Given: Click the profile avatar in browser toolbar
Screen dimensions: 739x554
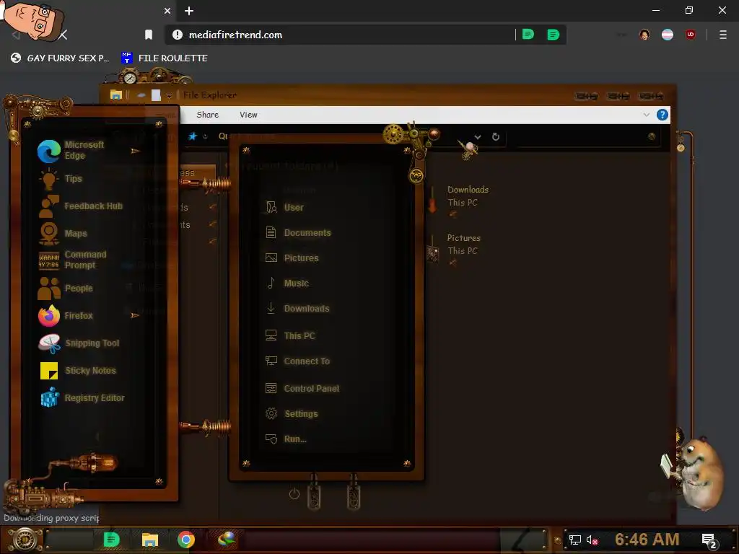Looking at the screenshot, I should pyautogui.click(x=644, y=35).
